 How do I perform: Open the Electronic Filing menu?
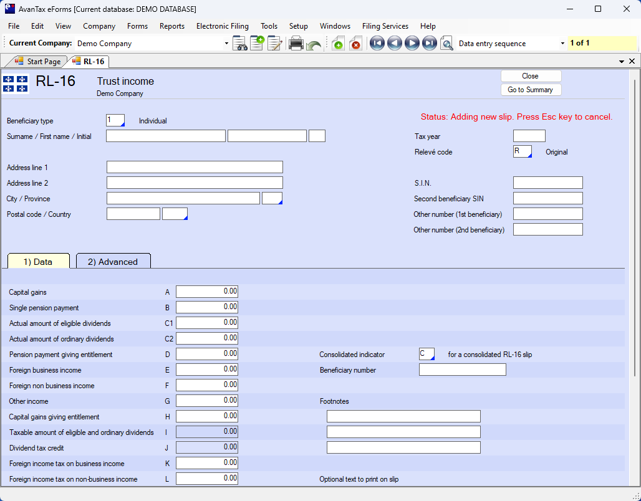coord(222,26)
